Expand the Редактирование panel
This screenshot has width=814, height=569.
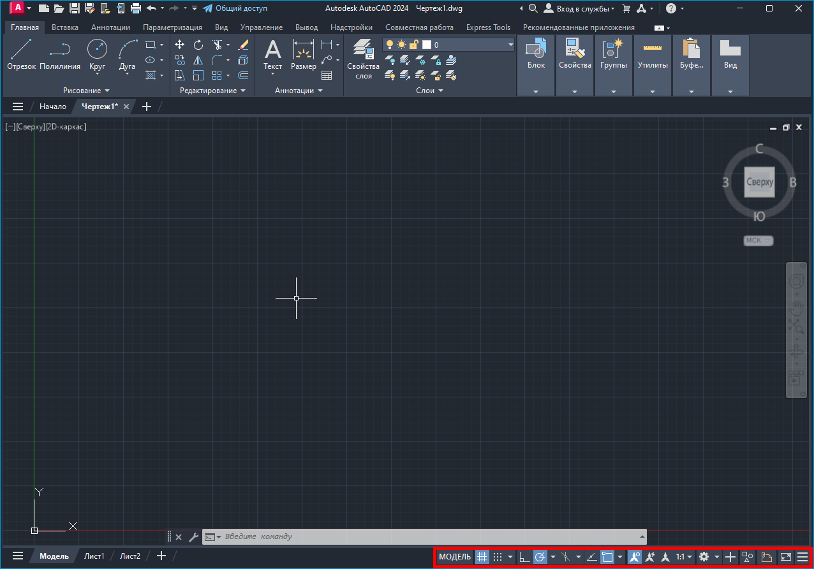point(212,91)
